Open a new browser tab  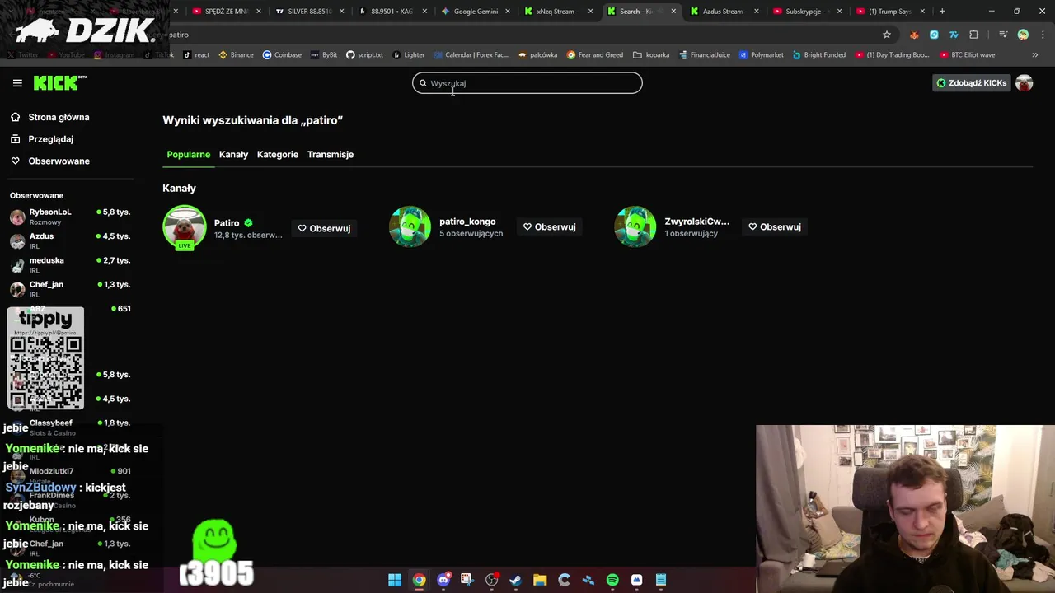click(x=942, y=12)
